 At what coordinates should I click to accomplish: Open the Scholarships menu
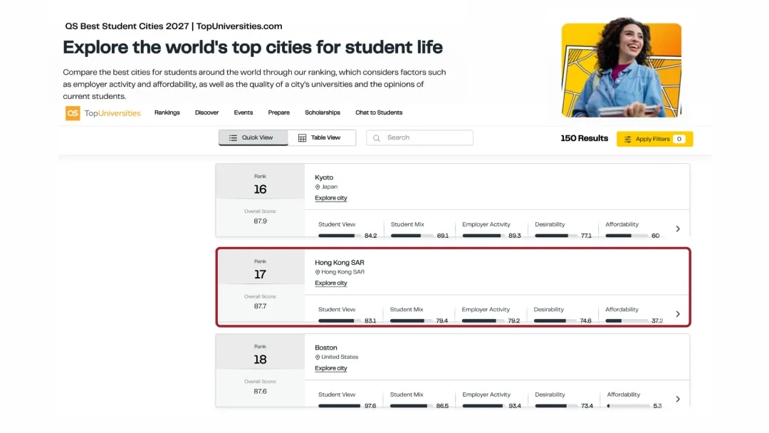coord(323,113)
